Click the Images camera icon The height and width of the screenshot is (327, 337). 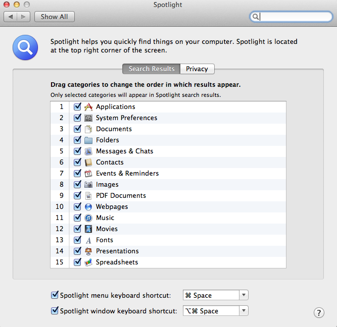point(88,184)
